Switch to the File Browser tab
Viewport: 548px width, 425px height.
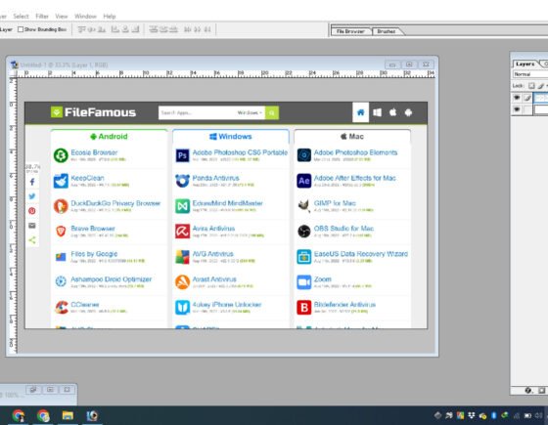pos(350,31)
